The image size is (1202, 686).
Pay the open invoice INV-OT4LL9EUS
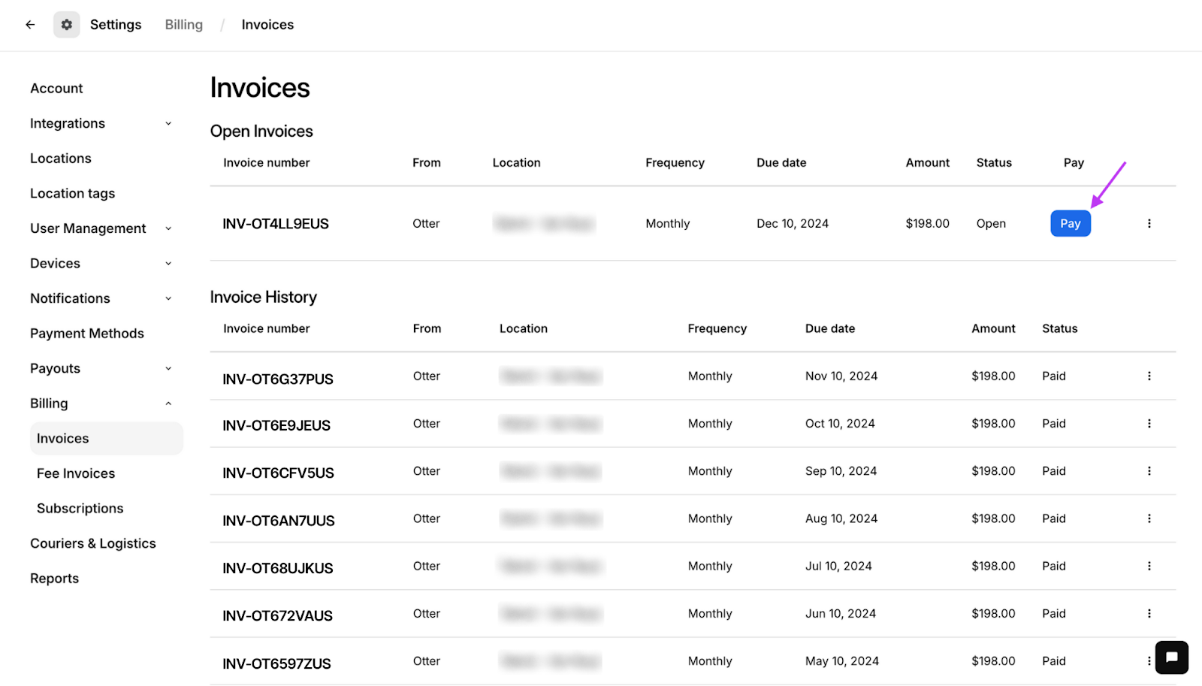(x=1071, y=224)
